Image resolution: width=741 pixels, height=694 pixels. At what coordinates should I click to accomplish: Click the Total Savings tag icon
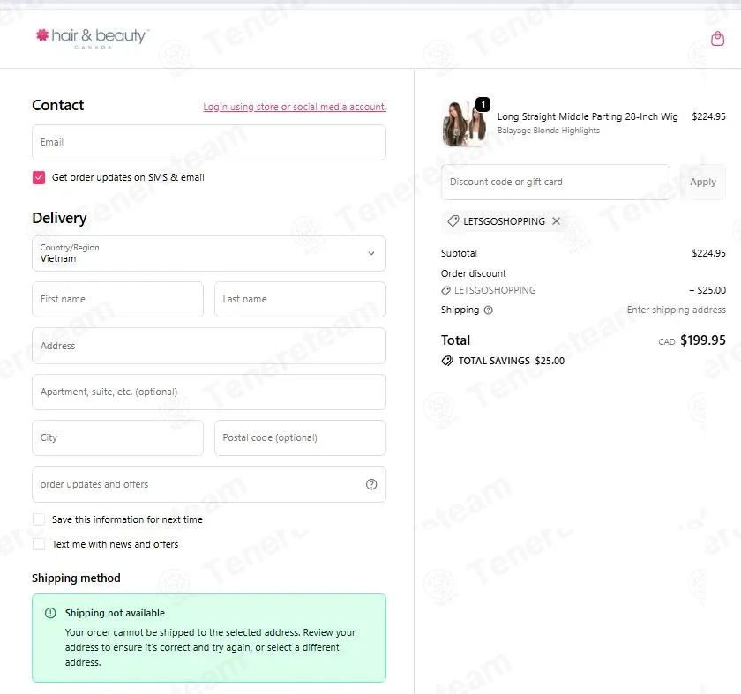pyautogui.click(x=447, y=361)
